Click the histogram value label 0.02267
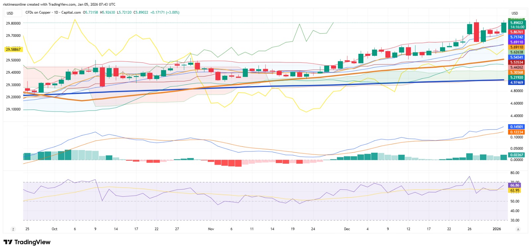Viewport: 531px width, 251px height. click(517, 155)
